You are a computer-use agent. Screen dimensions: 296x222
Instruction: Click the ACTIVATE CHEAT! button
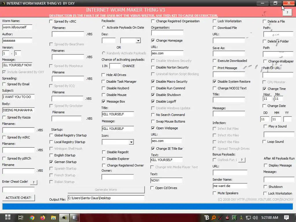[18, 198]
